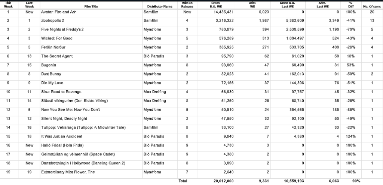Image resolution: width=383 pixels, height=185 pixels.
Task: Click the Total label in the footer row
Action: tap(183, 181)
